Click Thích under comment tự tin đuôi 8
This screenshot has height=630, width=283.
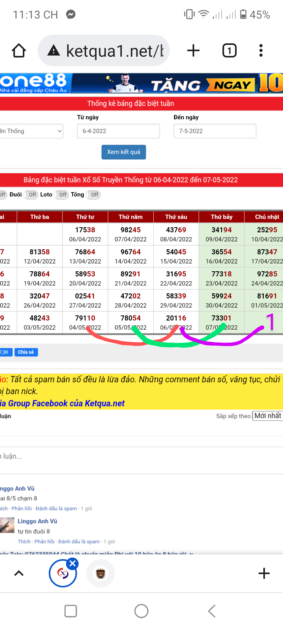point(24,541)
